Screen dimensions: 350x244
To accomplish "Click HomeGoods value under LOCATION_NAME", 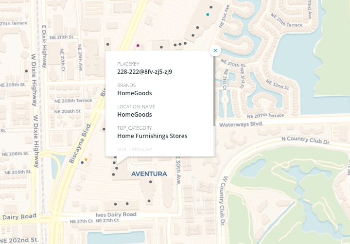I will pos(135,115).
